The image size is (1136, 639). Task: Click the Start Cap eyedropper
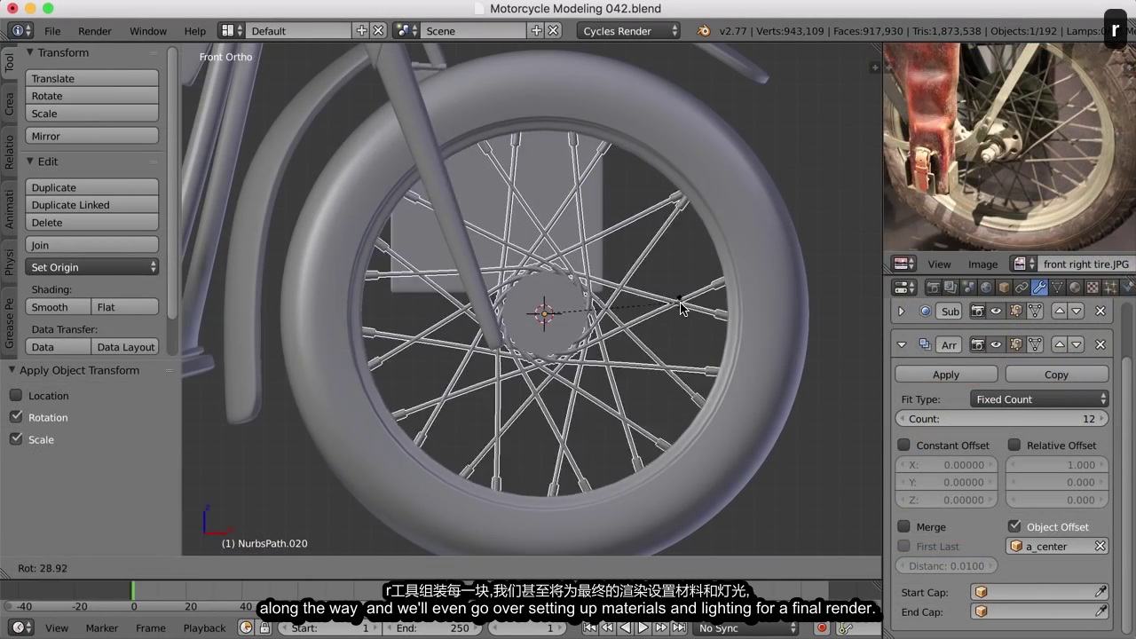(1100, 592)
